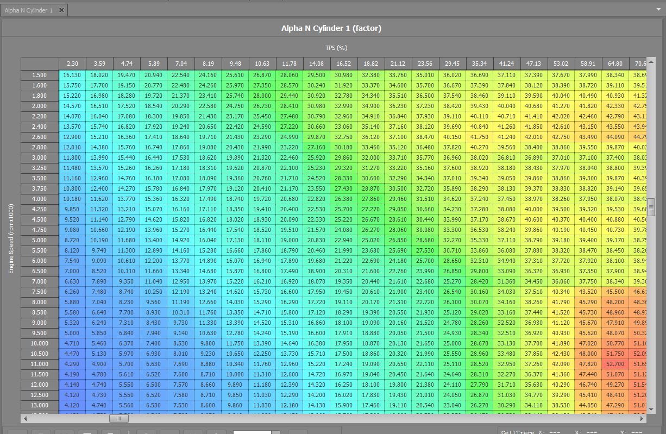
Task: Click the horizontal scrollbar right arrow
Action: 642,419
